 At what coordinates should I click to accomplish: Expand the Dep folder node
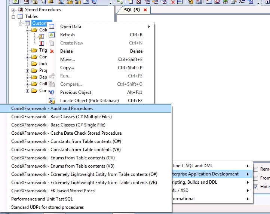pyautogui.click(x=27, y=77)
